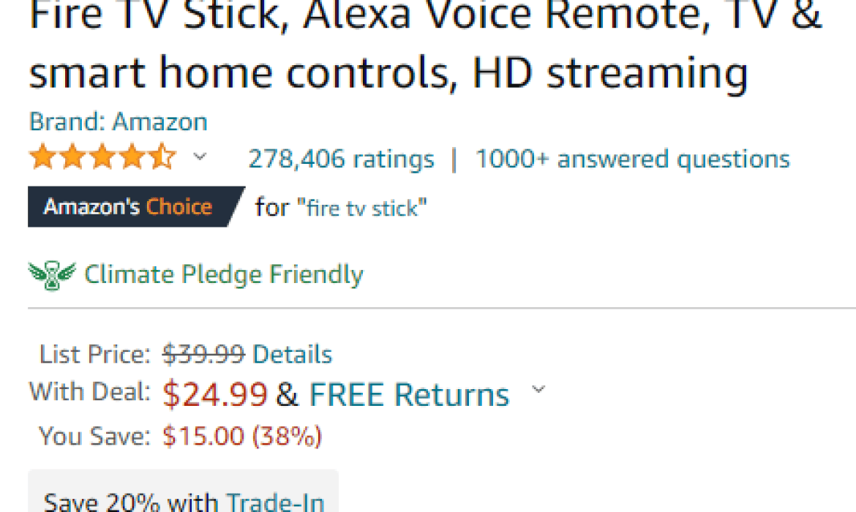Click the half-filled fifth star
This screenshot has height=512, width=856.
(162, 157)
